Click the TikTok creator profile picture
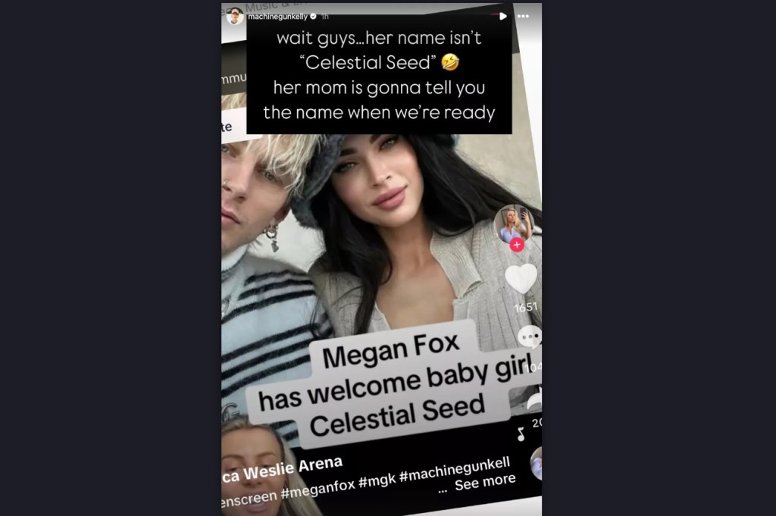Screen dimensions: 776x516 (514, 224)
